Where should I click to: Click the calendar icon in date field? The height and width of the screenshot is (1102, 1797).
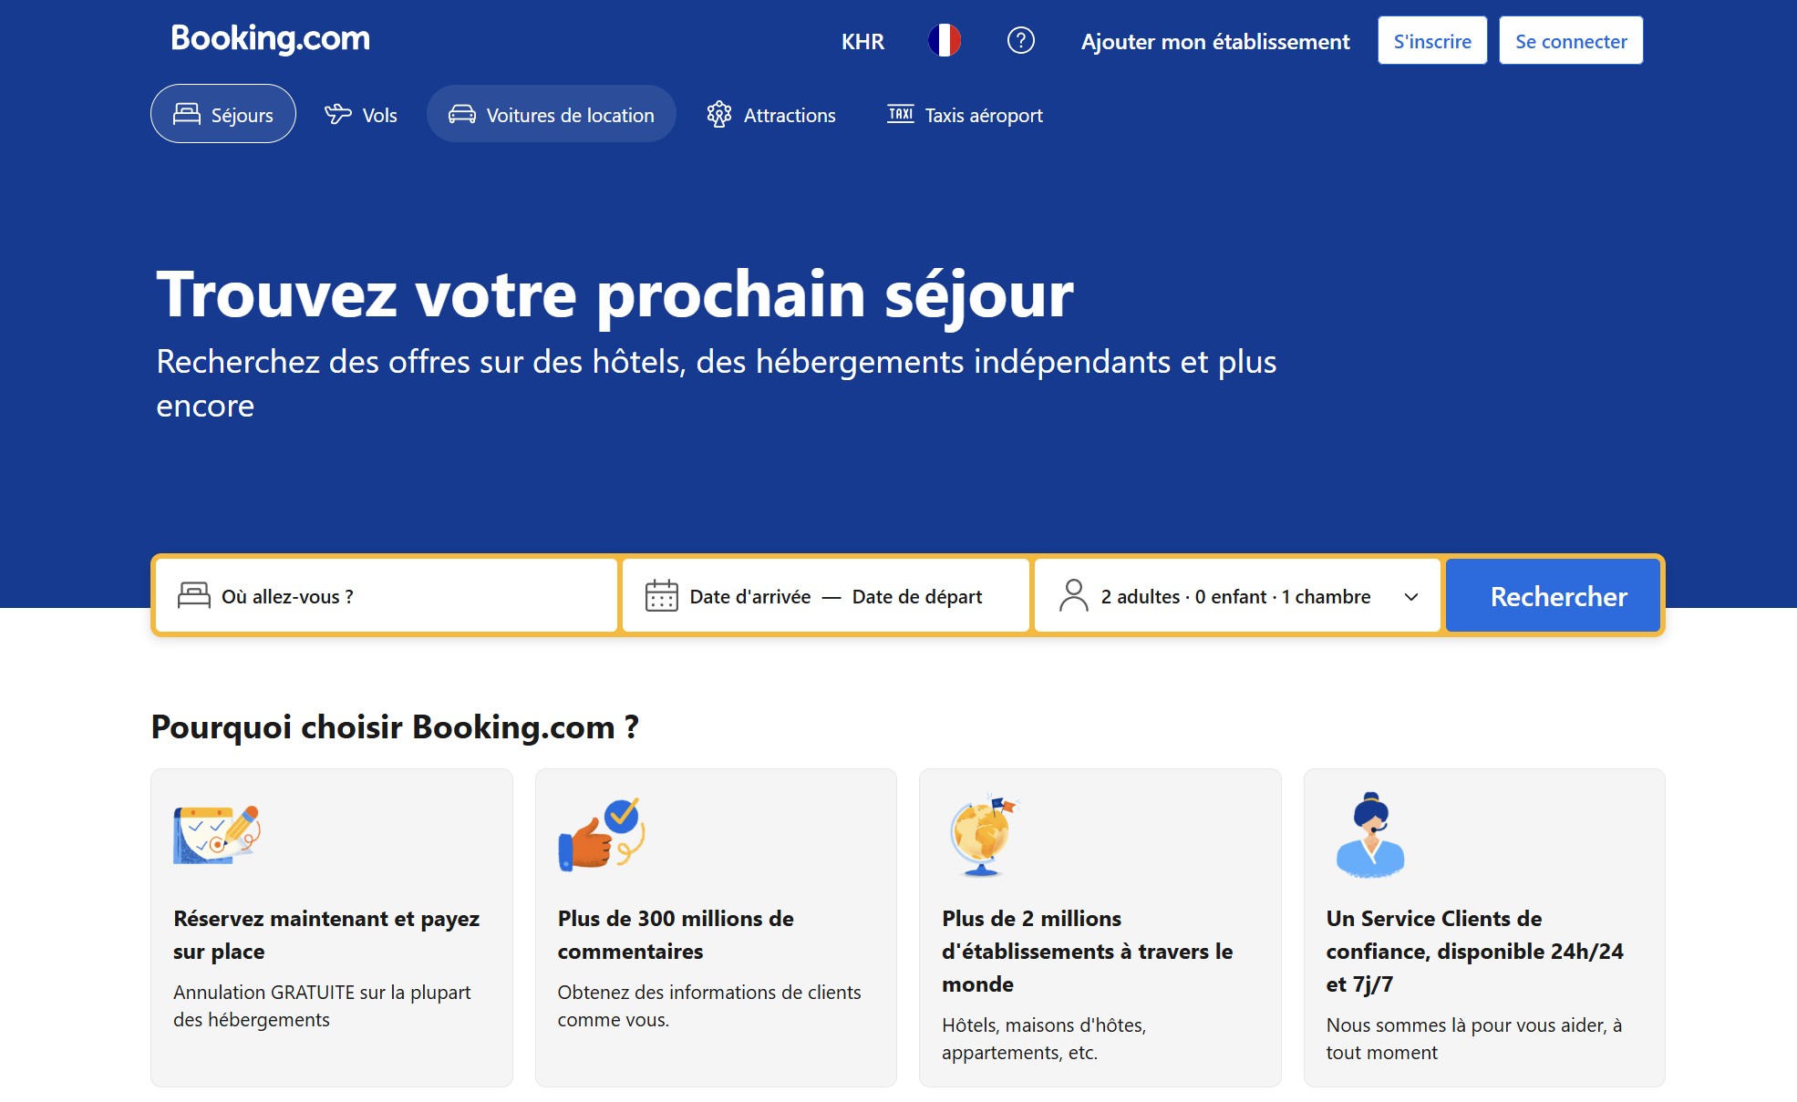click(662, 596)
